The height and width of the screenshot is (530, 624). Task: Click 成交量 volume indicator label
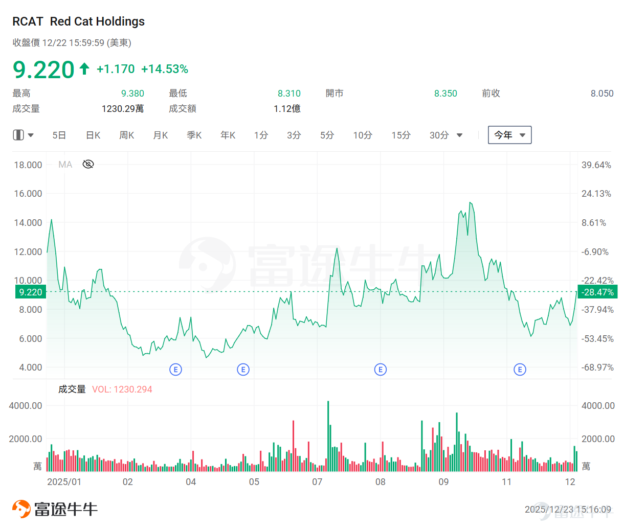tap(72, 389)
